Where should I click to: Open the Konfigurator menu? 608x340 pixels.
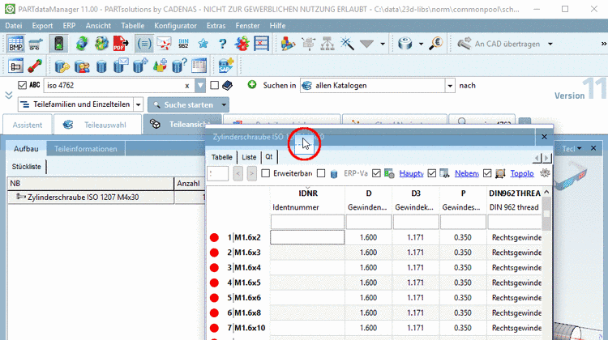coord(175,26)
